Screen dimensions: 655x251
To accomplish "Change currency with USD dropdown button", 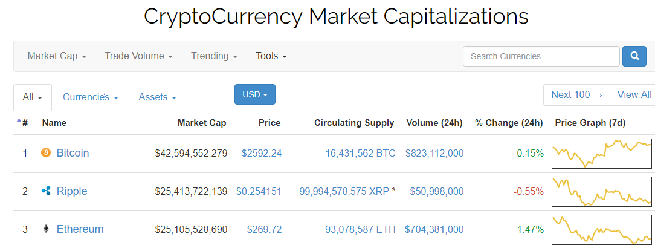I will click(255, 94).
